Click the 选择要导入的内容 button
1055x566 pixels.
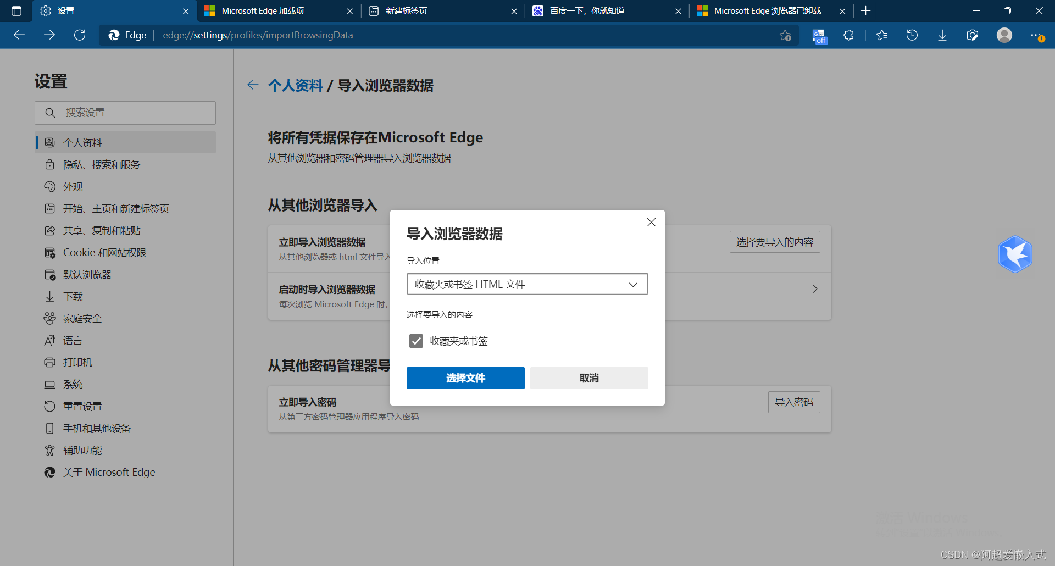coord(775,242)
